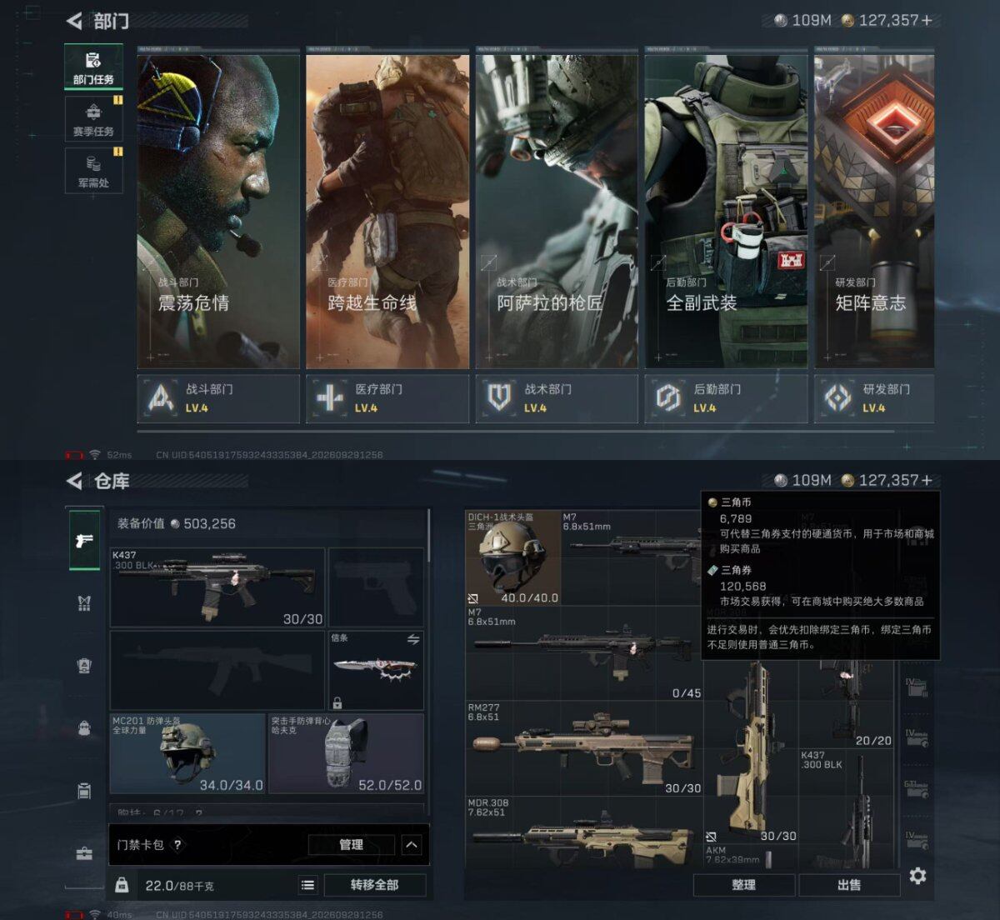The image size is (1000, 920).
Task: Open the 军需处 tab
Action: 93,170
